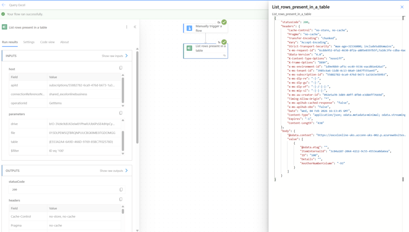The height and width of the screenshot is (232, 409).
Task: Copy the headers output with clipboard icon
Action: (121, 199)
